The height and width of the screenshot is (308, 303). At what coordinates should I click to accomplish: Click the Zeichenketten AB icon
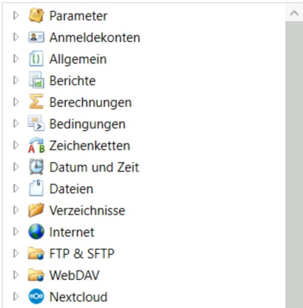[x=36, y=146]
